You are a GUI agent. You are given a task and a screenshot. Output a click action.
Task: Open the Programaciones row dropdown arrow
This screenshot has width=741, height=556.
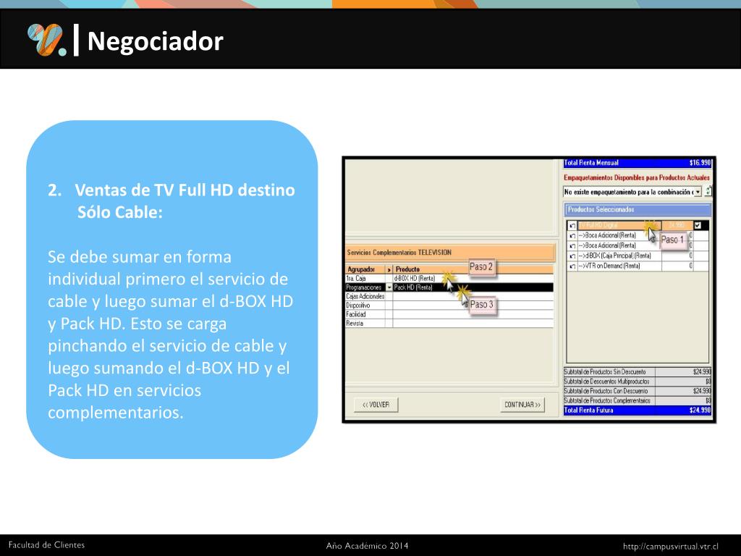pos(389,287)
